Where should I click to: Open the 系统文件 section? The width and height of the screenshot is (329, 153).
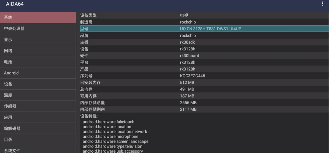pyautogui.click(x=38, y=149)
